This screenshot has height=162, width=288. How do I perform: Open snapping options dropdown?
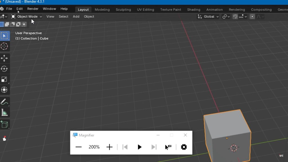tap(243, 17)
